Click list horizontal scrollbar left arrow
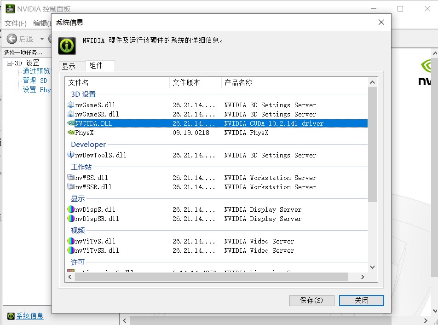The height and width of the screenshot is (325, 438). pos(70,277)
